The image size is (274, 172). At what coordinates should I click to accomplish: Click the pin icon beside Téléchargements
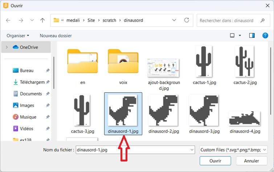pyautogui.click(x=48, y=82)
